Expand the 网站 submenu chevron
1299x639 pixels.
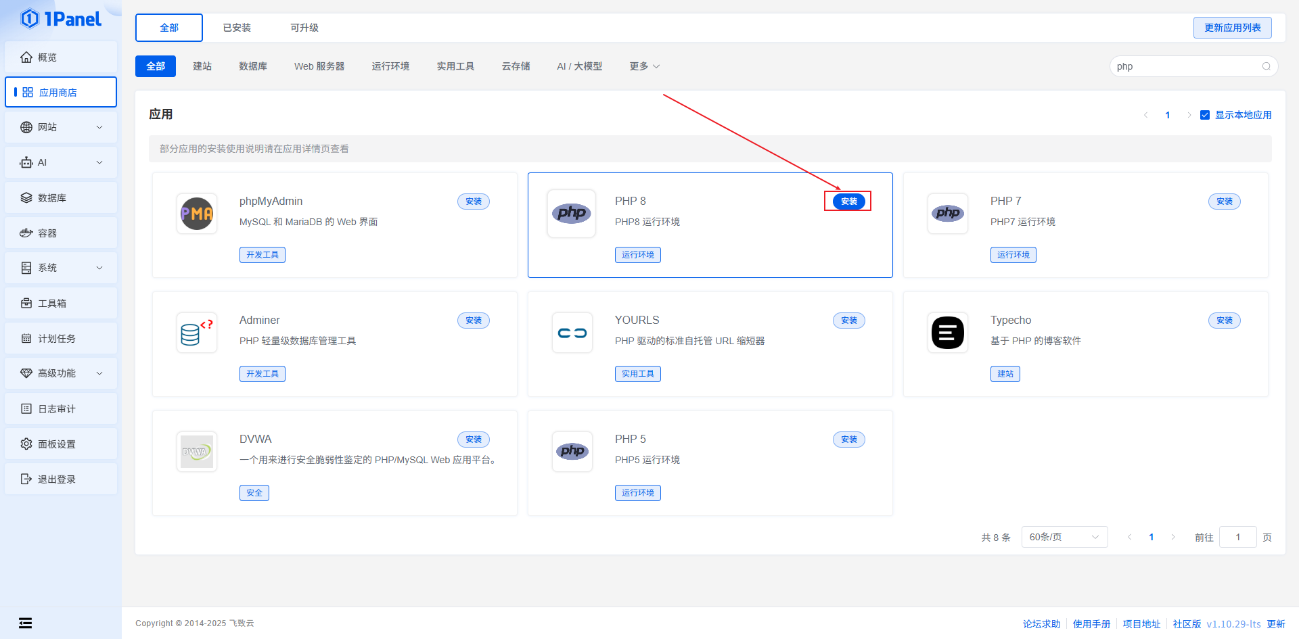point(99,127)
